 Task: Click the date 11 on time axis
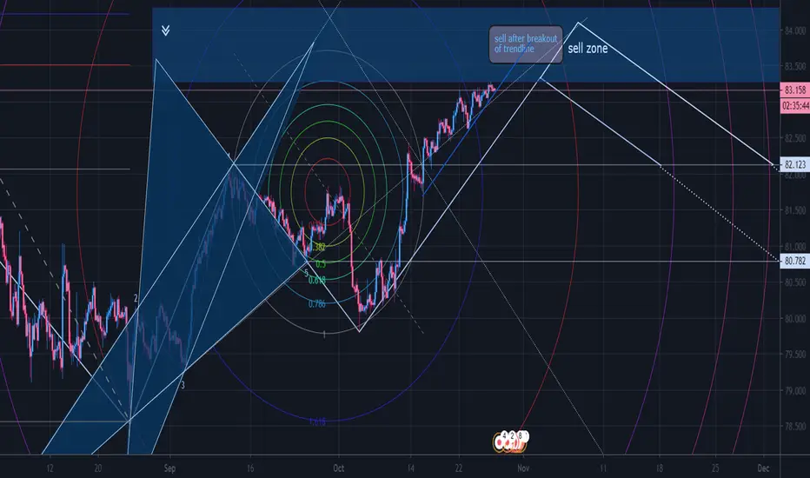click(x=603, y=468)
